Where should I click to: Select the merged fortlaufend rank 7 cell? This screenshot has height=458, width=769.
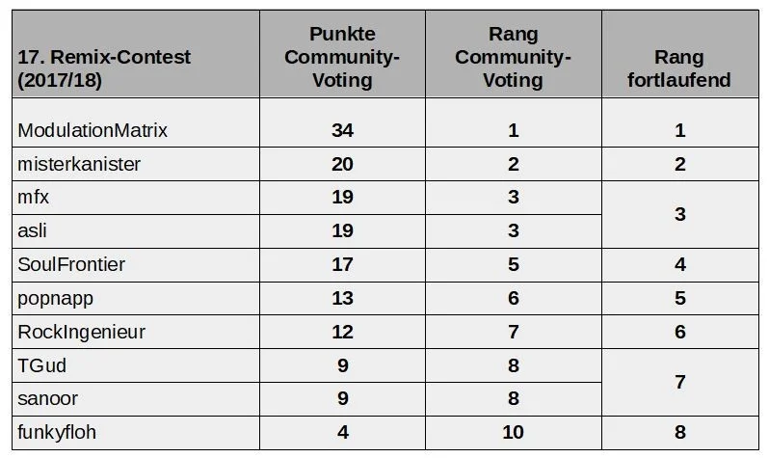click(680, 383)
